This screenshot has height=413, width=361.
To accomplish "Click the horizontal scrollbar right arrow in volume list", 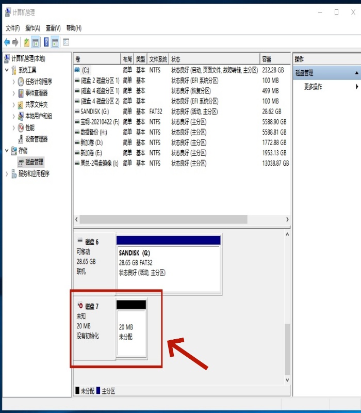I will coord(287,219).
